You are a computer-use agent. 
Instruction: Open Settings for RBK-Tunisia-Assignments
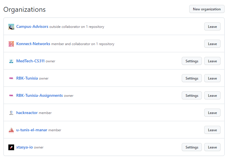click(192, 95)
